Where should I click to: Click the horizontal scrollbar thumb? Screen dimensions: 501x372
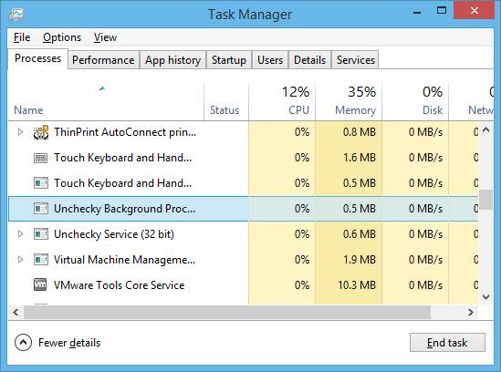[227, 312]
